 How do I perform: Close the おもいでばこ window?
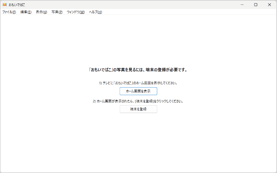pyautogui.click(x=269, y=5)
